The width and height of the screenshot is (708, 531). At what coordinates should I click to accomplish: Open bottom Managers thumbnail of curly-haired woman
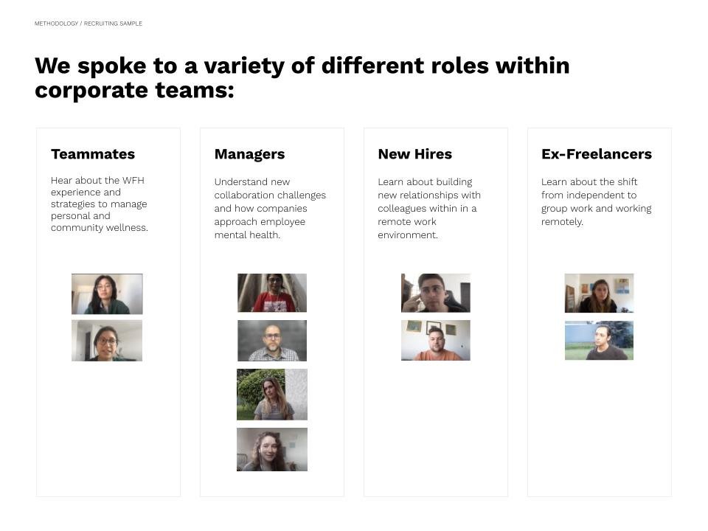coord(272,449)
